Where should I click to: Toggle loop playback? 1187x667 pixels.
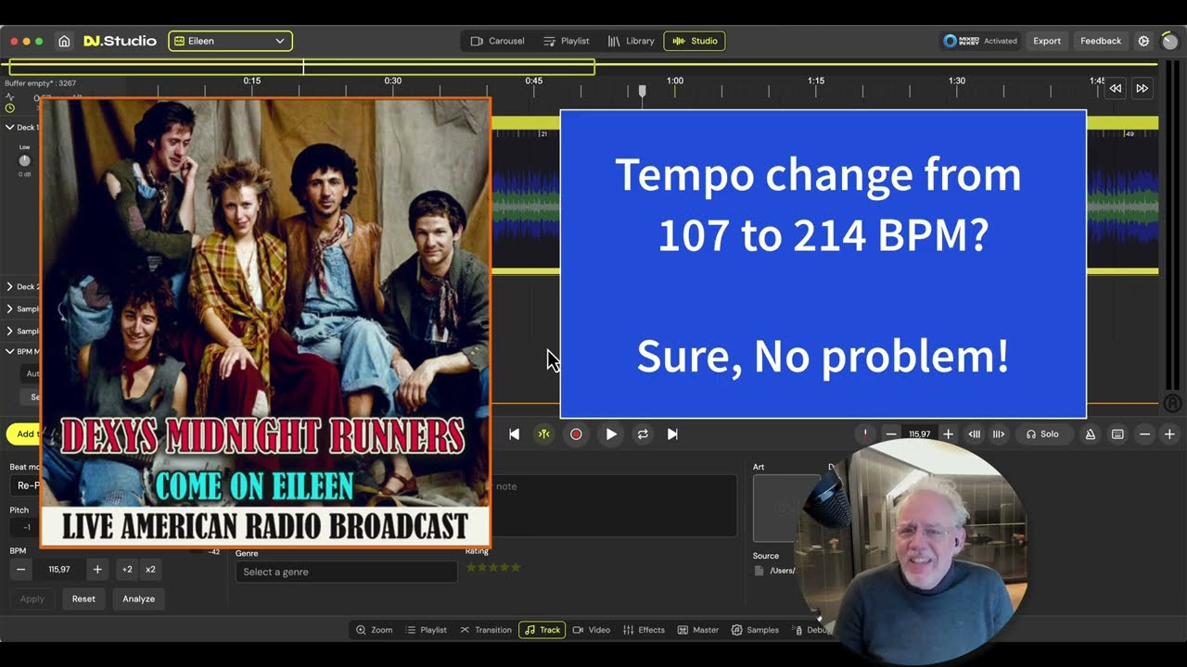(642, 434)
